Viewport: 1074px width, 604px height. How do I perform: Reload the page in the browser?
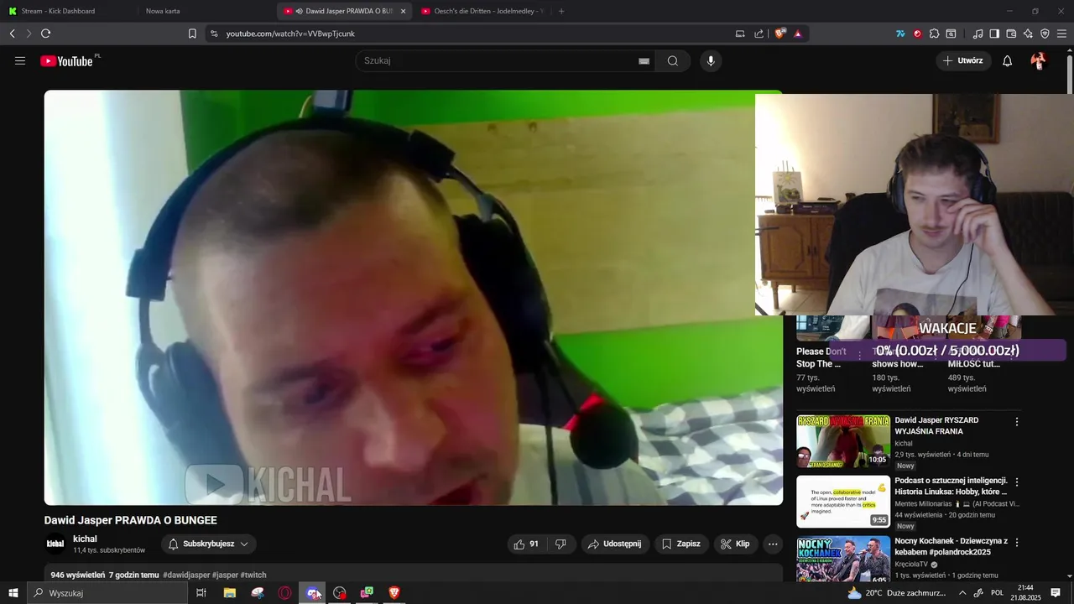(45, 34)
